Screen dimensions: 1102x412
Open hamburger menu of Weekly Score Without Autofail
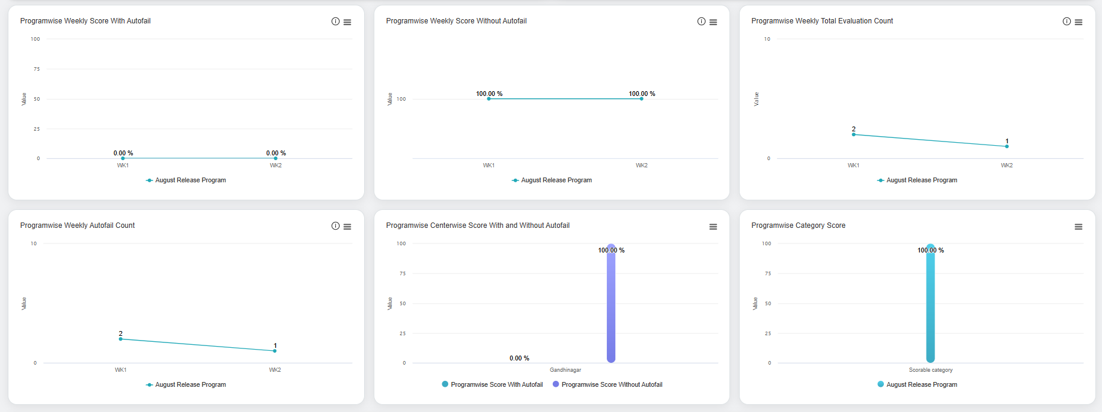tap(713, 22)
